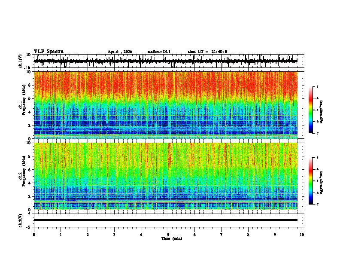Click the "Time (min)" axis label
This screenshot has height=263, width=340.
click(x=172, y=239)
